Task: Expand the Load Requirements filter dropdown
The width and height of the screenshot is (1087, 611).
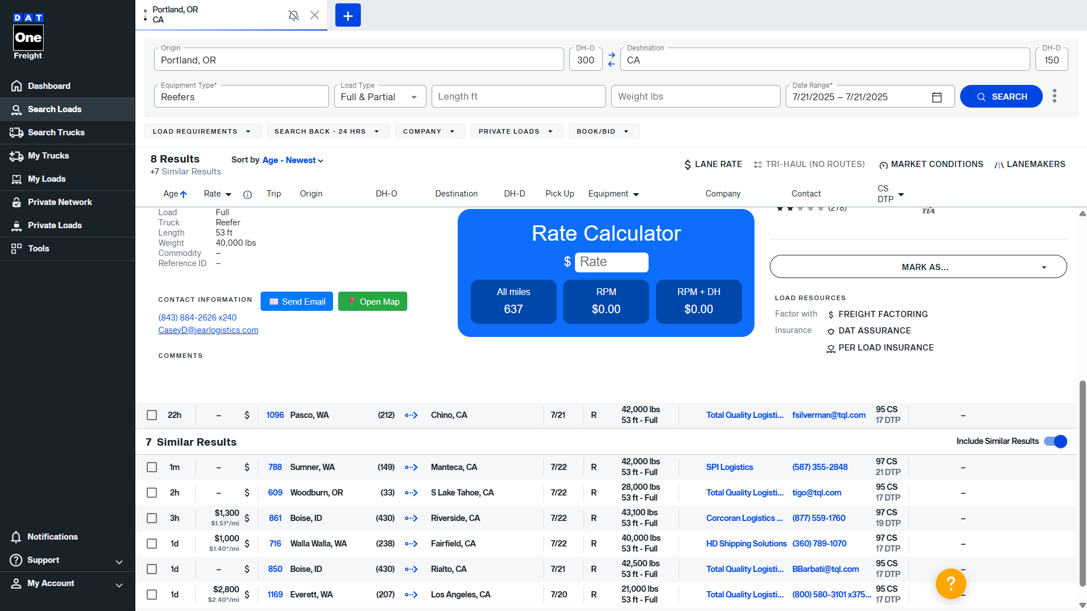Action: [x=202, y=131]
